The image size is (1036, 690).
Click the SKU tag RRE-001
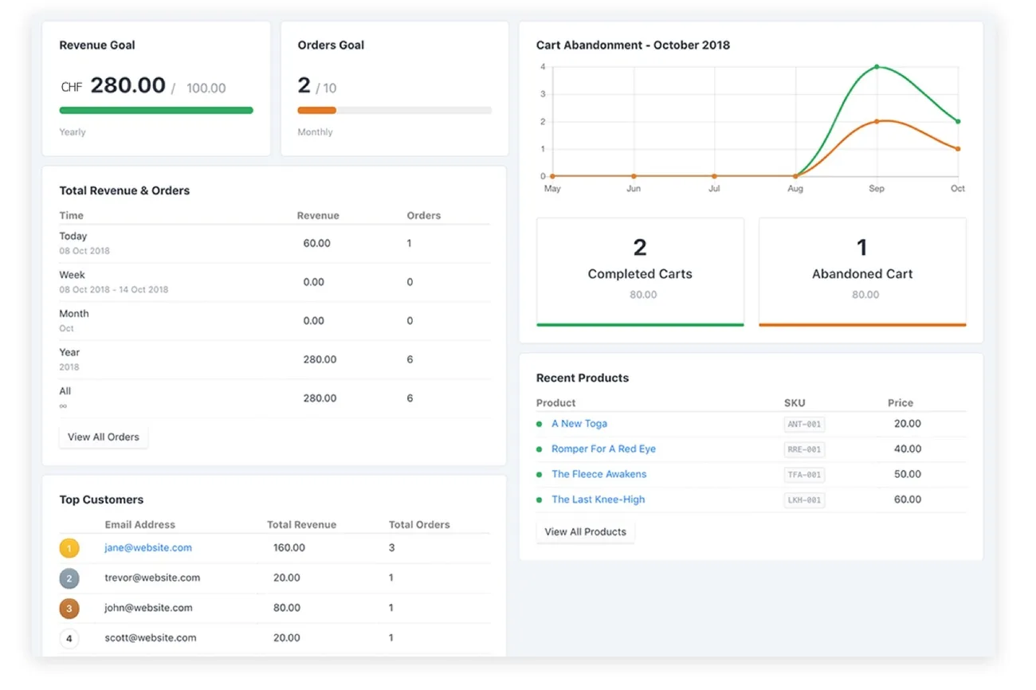(x=804, y=449)
